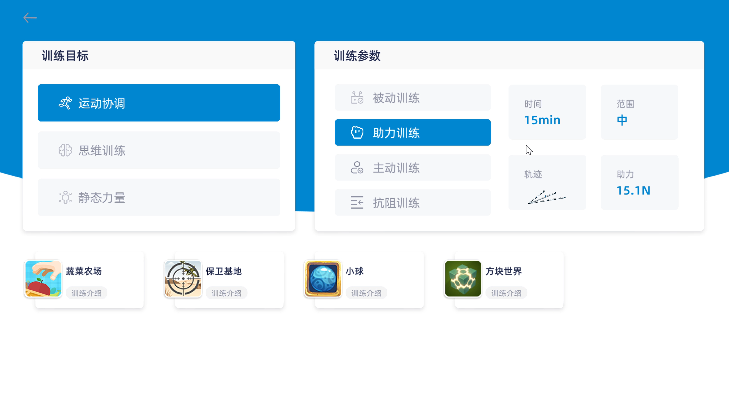Click the 抗阻训练 lines icon
729x410 pixels.
click(x=357, y=203)
